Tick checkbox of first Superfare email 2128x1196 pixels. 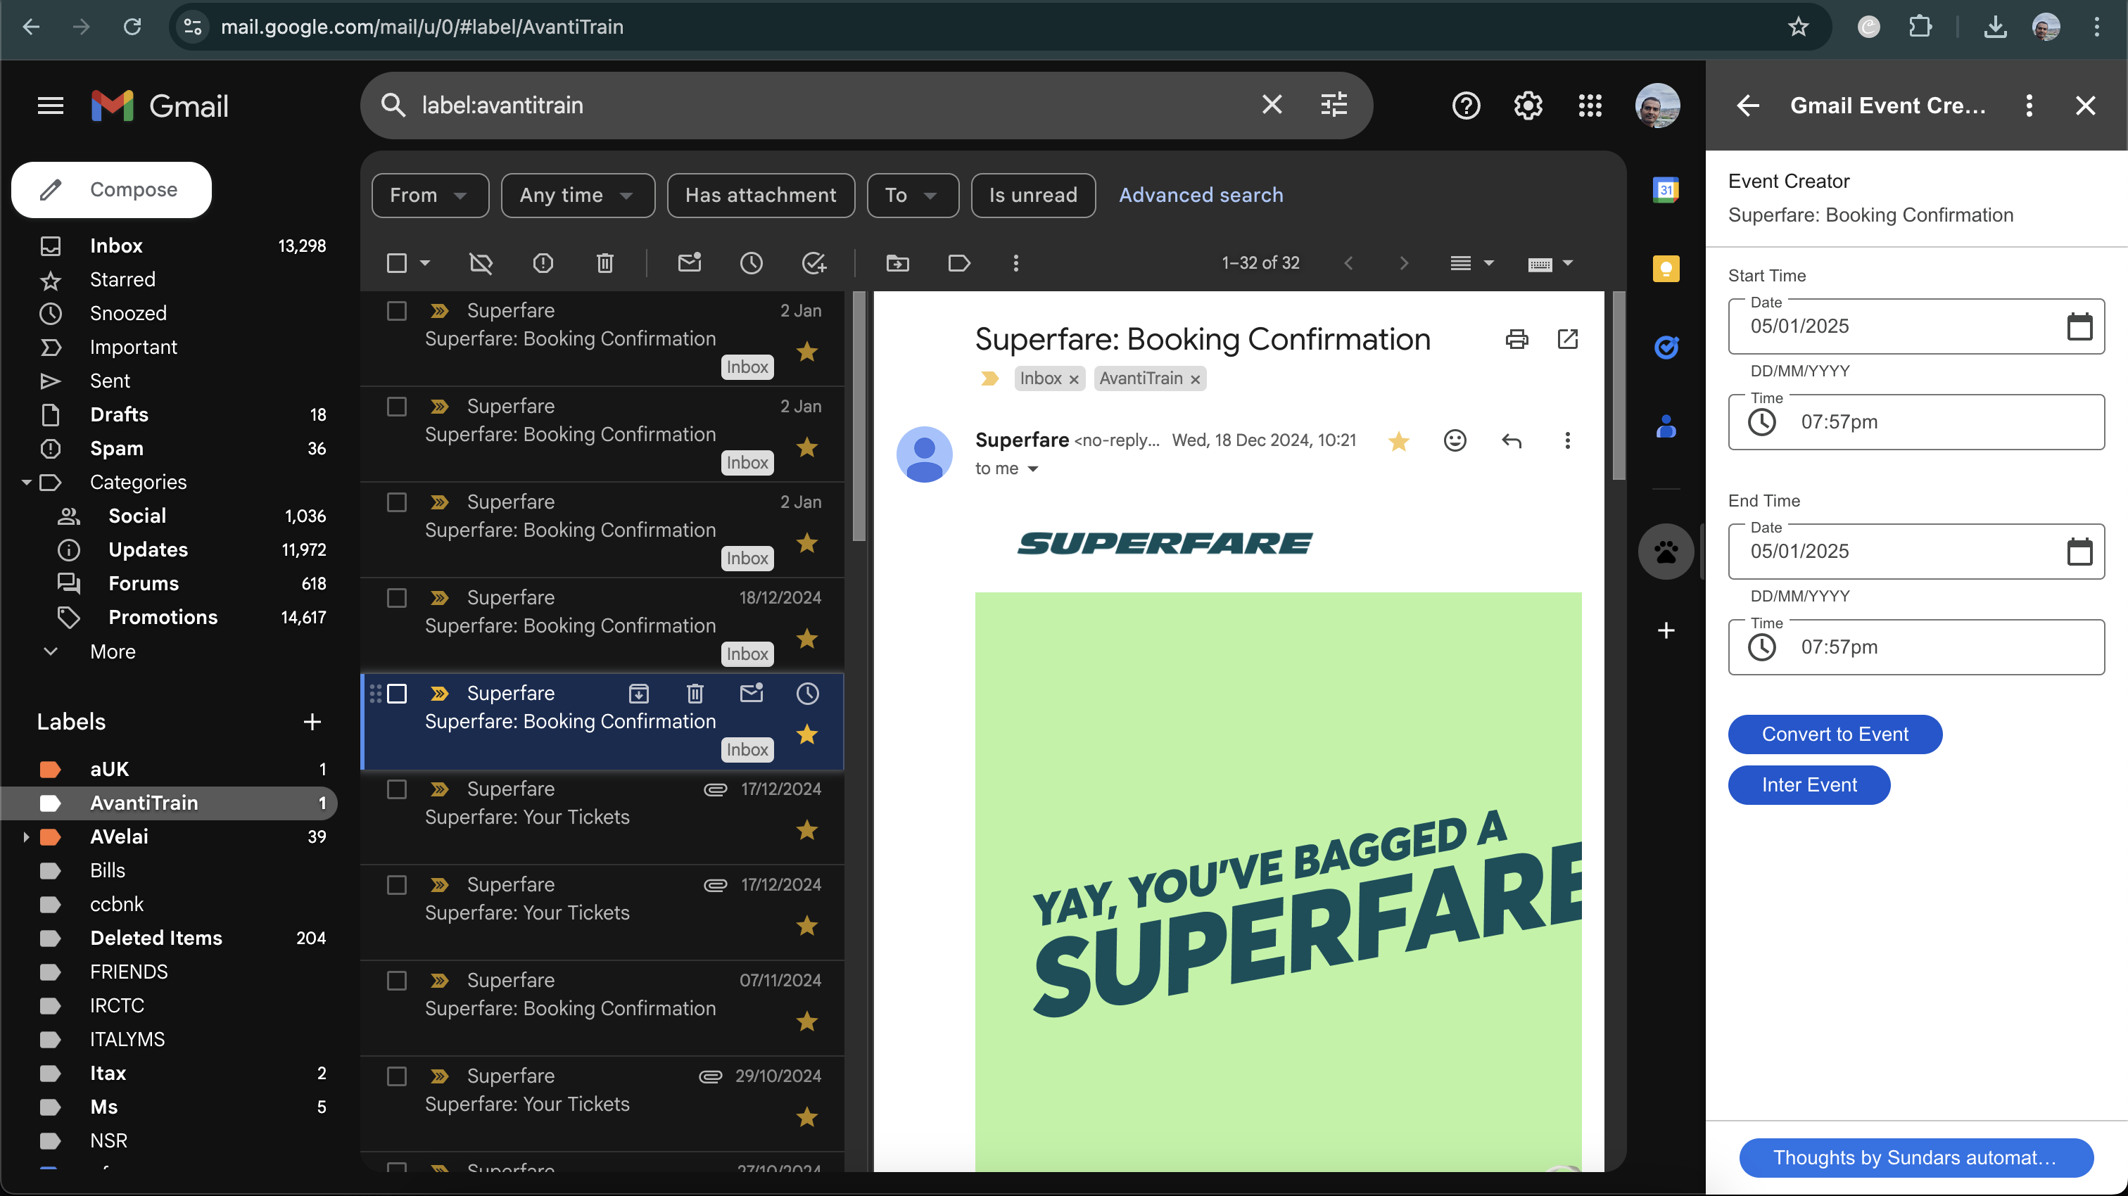396,310
